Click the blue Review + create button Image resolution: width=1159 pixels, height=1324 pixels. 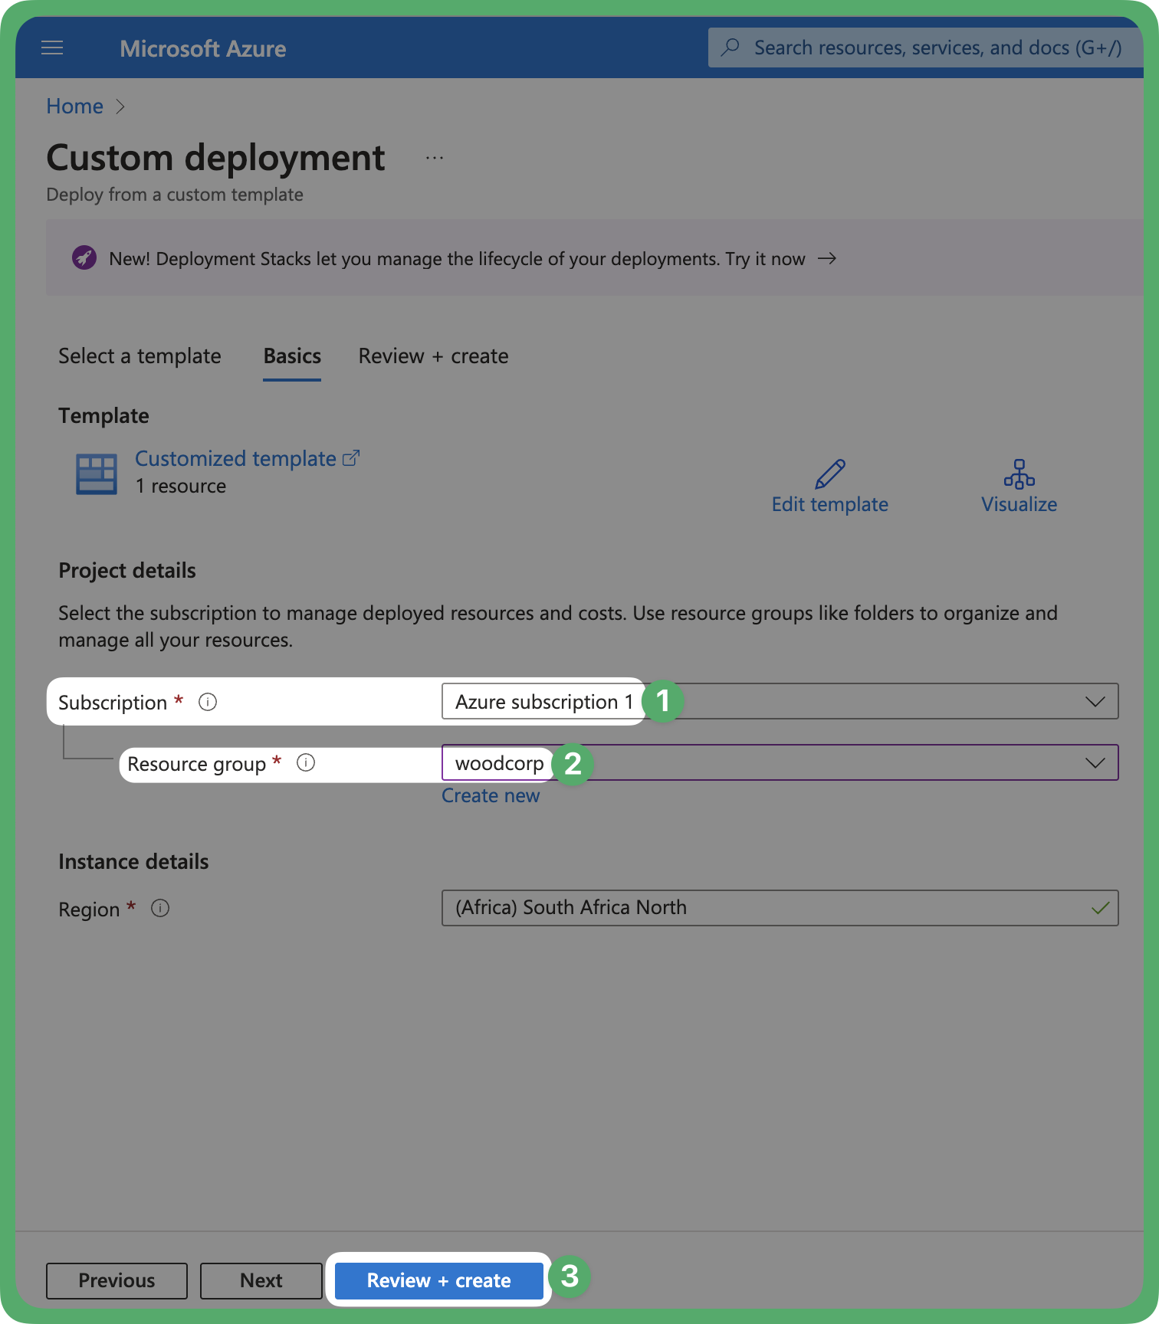(x=439, y=1281)
